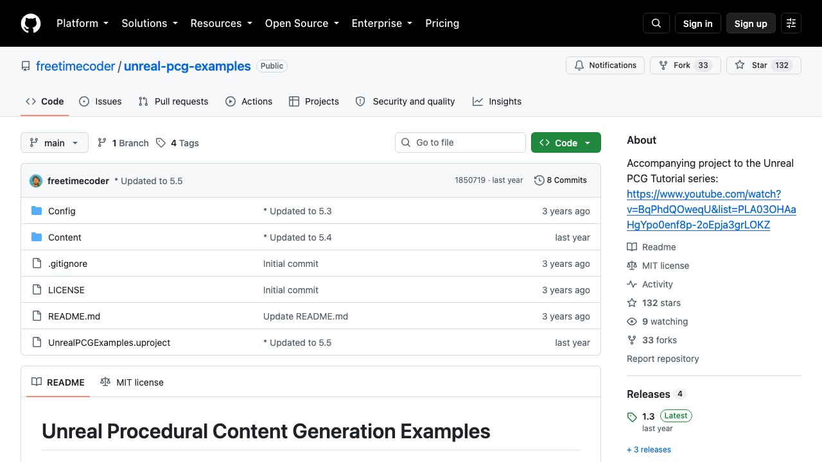Open the Content folder name
This screenshot has height=462, width=822.
click(x=65, y=237)
